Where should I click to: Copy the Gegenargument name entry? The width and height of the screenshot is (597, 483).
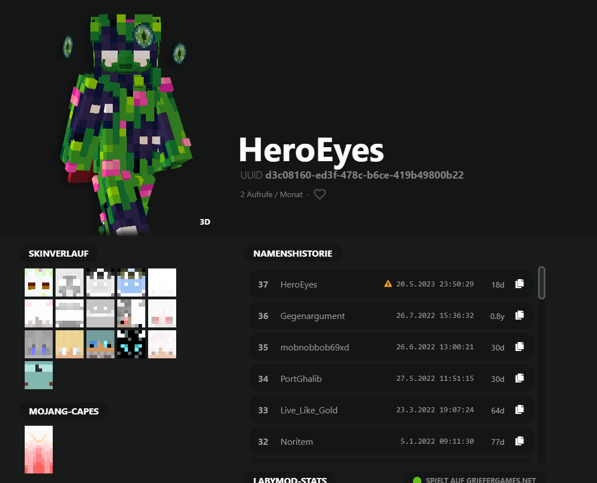pyautogui.click(x=520, y=315)
